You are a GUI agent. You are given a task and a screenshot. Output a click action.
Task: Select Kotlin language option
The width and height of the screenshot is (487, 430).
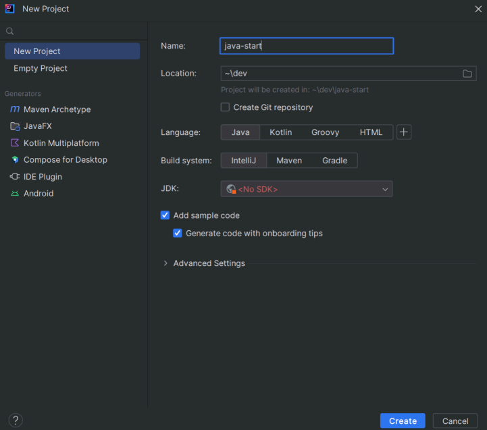click(281, 132)
